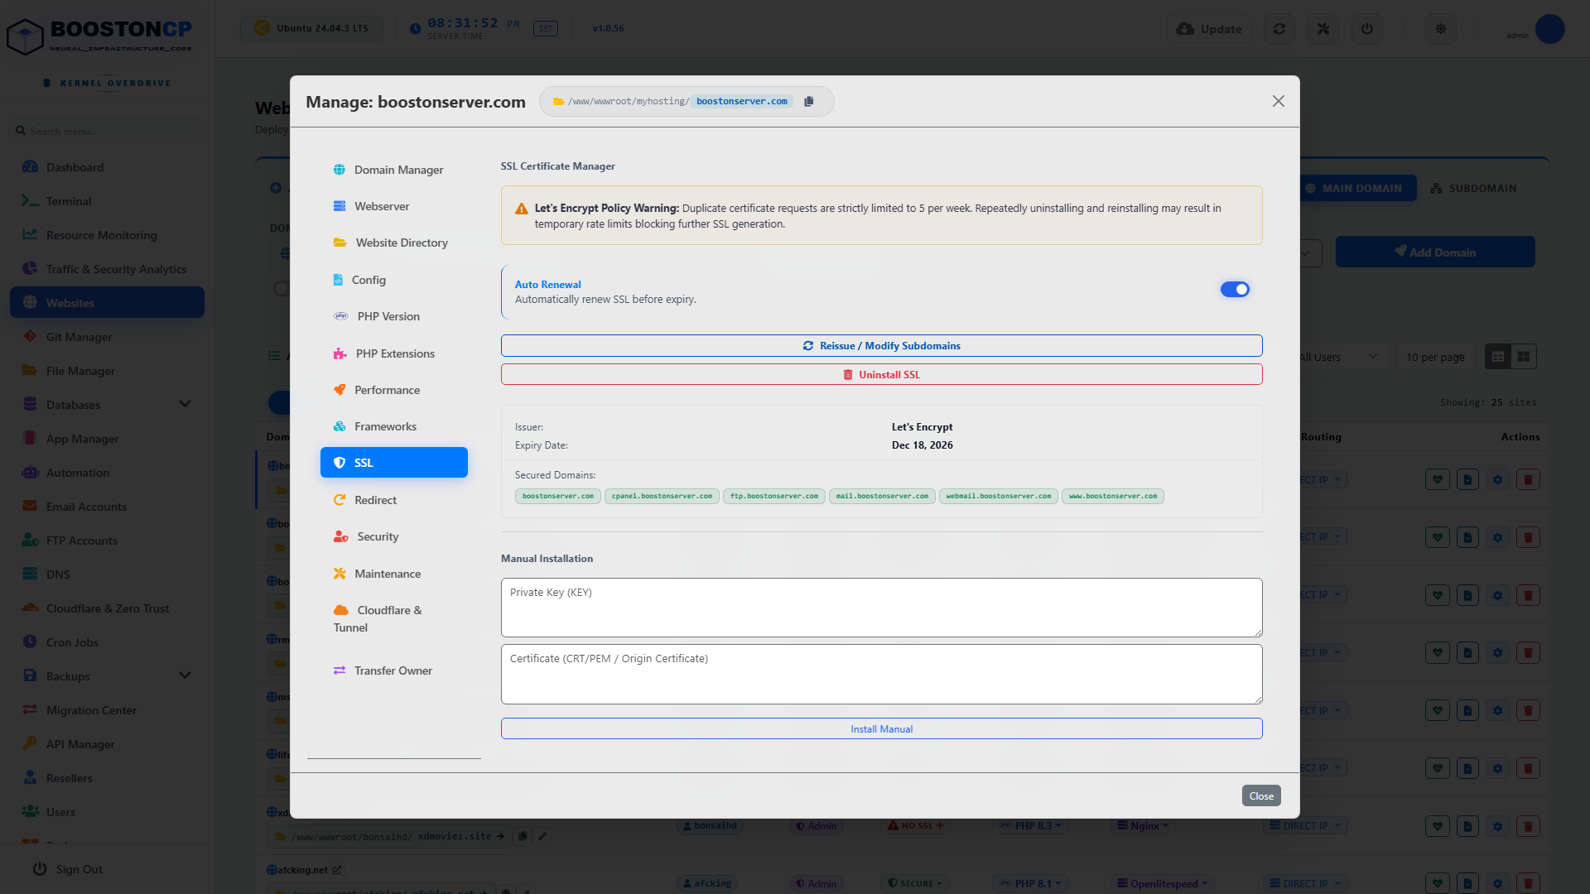The image size is (1590, 894).
Task: Click the SET server time button
Action: click(546, 29)
